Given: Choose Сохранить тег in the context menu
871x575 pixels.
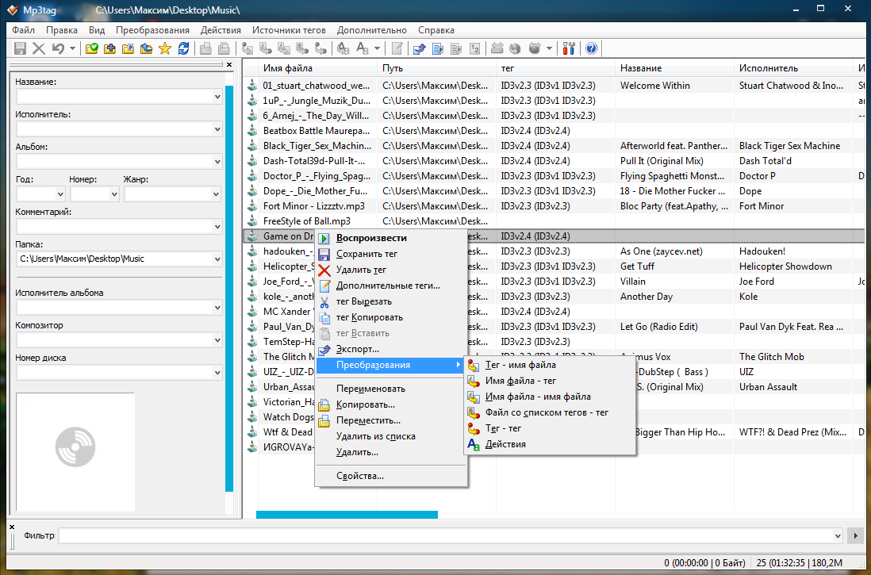Looking at the screenshot, I should click(x=391, y=254).
